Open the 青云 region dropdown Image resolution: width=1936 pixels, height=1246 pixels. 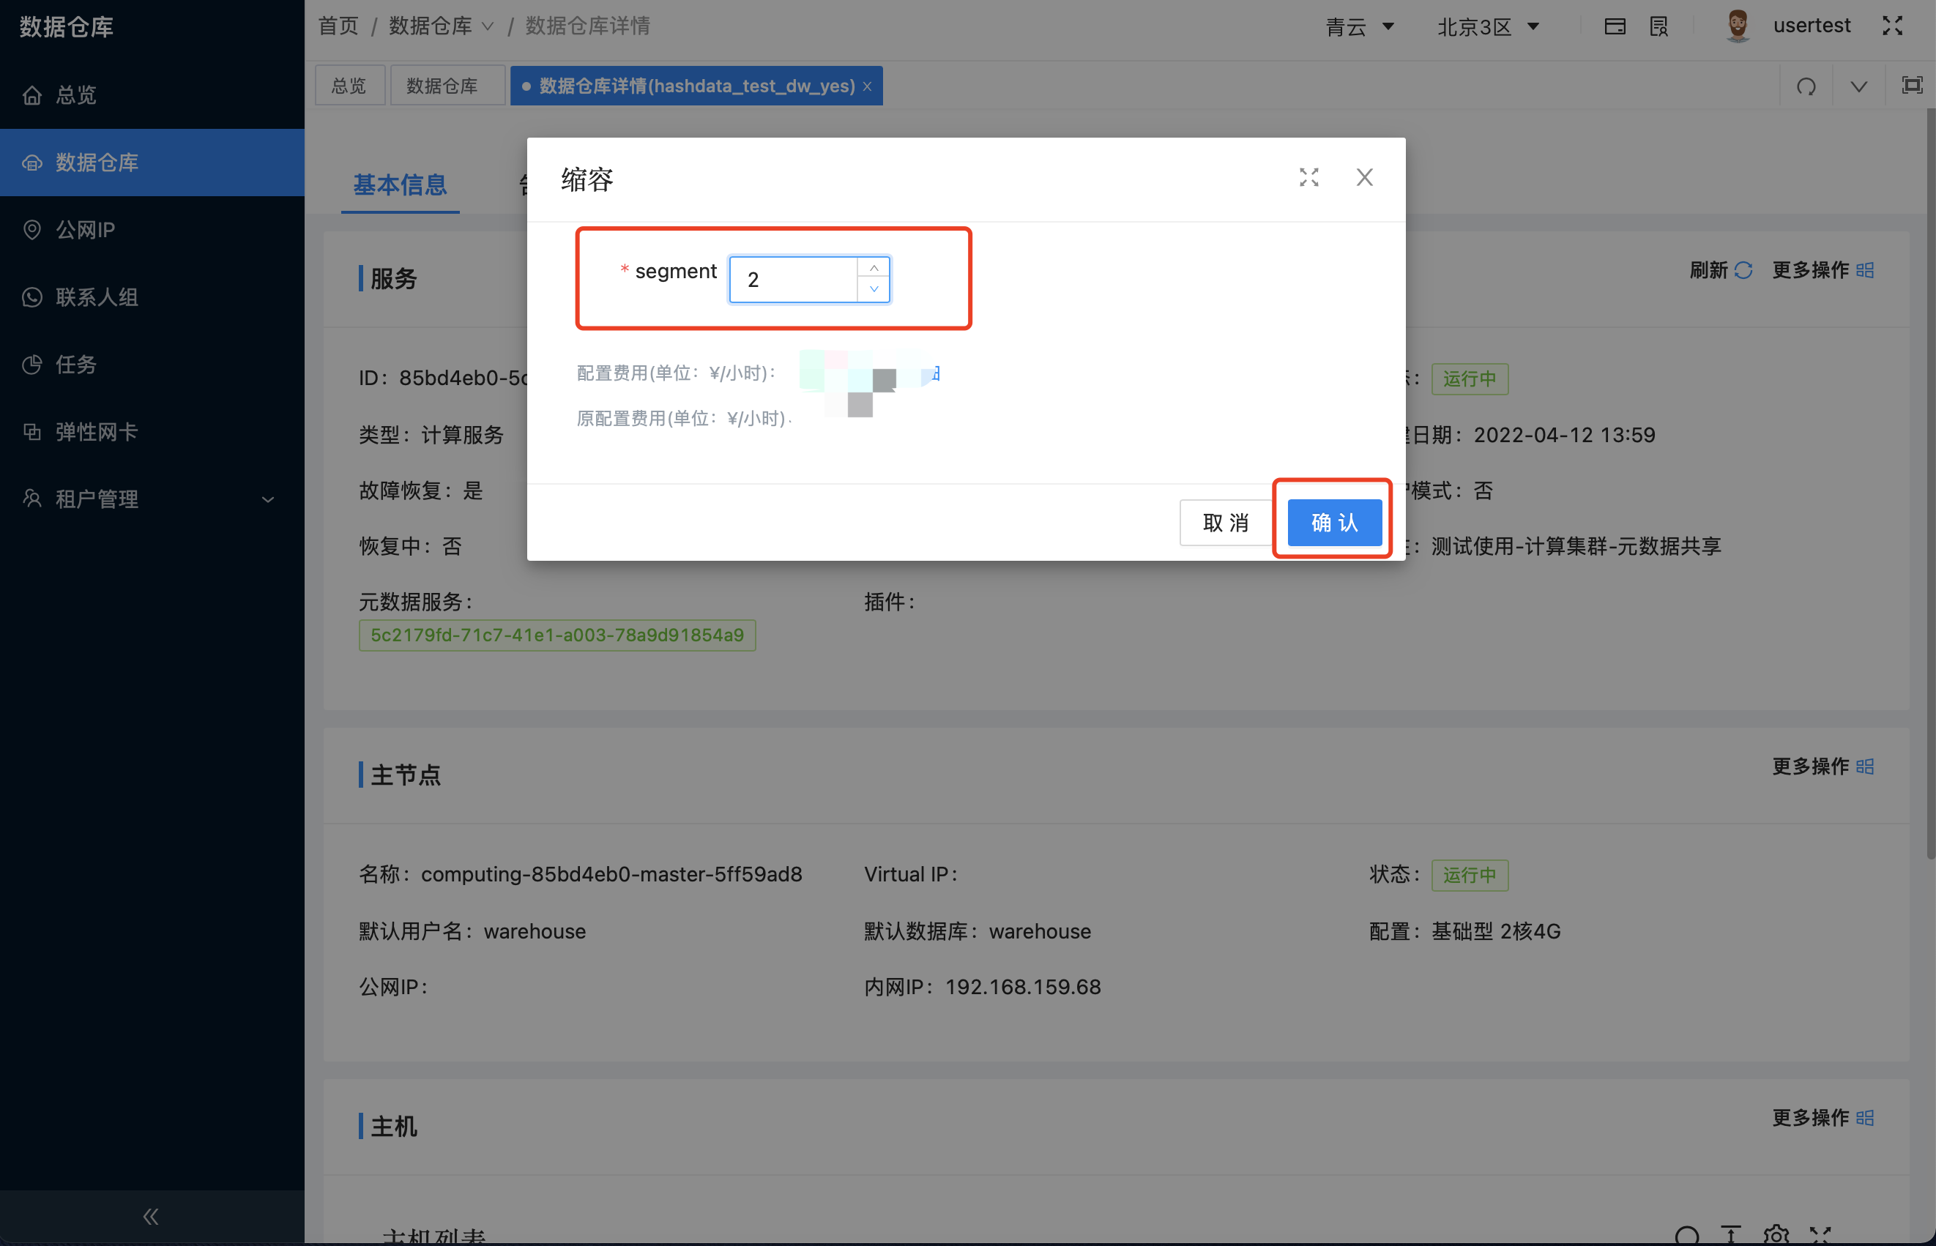pyautogui.click(x=1360, y=26)
